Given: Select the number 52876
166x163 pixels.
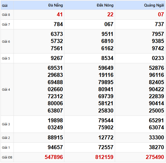Looking at the screenshot, I should point(156,68).
